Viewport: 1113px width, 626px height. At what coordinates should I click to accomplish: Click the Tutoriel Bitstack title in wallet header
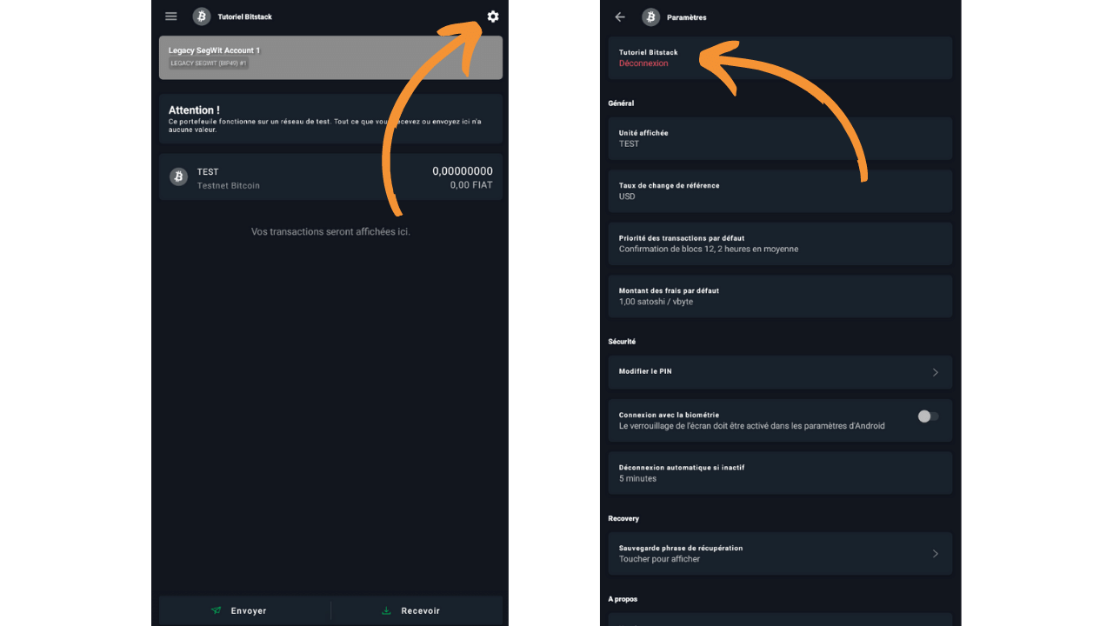[245, 17]
